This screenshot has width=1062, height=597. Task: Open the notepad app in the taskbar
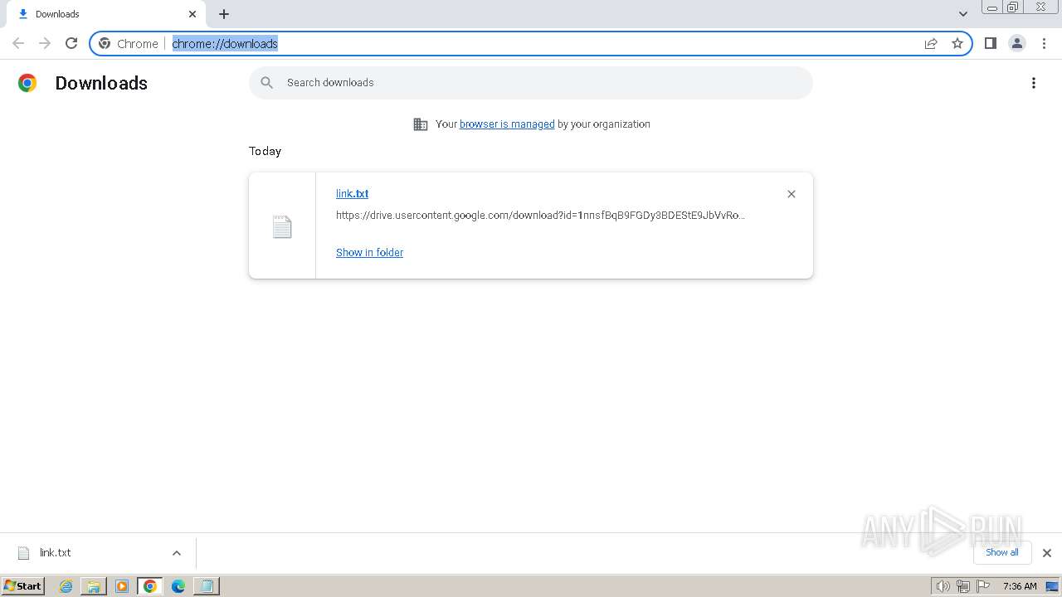[207, 586]
